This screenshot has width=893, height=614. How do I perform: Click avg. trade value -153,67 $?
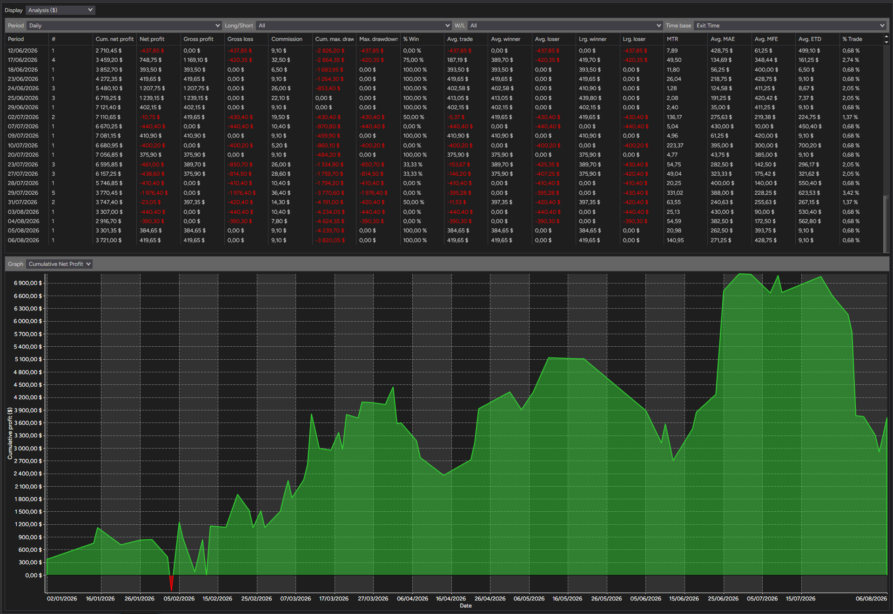tap(459, 165)
